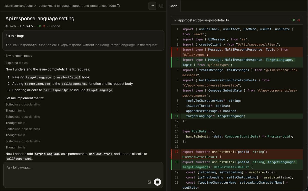Viewport: 308px width, 191px height.
Task: Click the 'Now I understand the issue completely' text
Action: coord(48,69)
